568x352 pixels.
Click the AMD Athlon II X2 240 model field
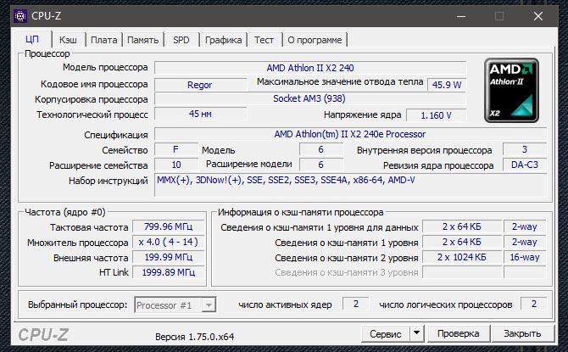click(310, 68)
